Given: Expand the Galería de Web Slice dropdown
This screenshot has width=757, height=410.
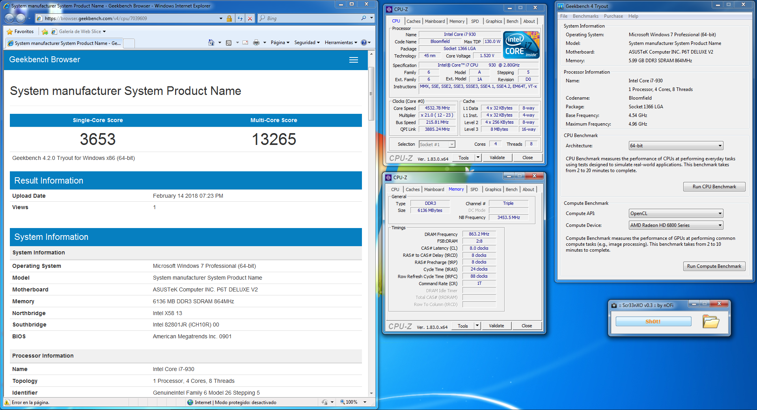Looking at the screenshot, I should (x=104, y=32).
